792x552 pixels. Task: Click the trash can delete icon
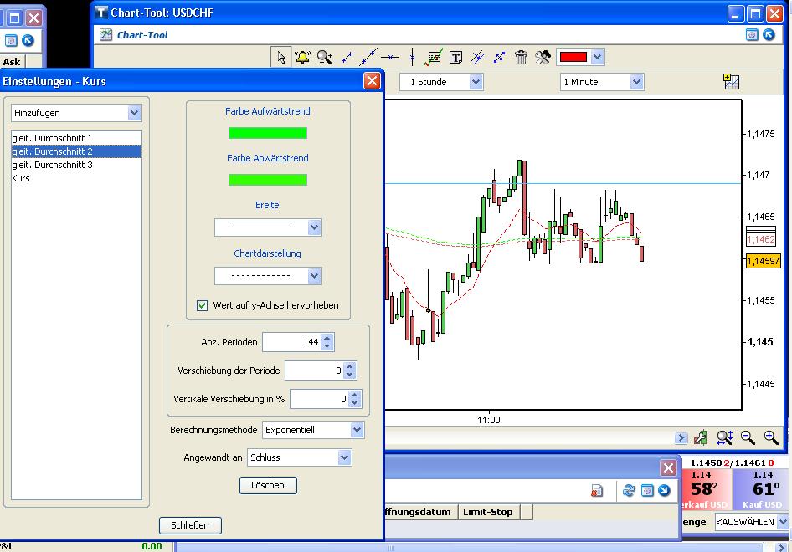521,57
